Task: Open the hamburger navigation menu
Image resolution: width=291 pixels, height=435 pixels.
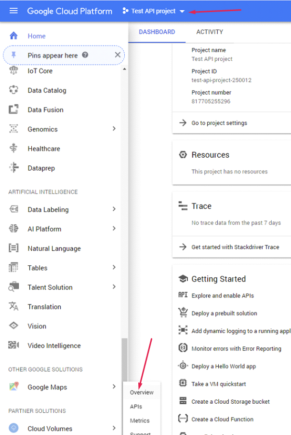Action: (x=13, y=11)
